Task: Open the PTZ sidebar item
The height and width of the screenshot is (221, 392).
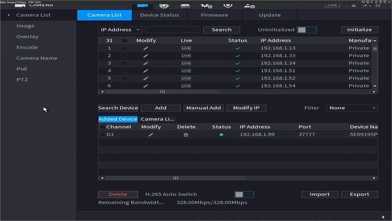Action: tap(22, 80)
